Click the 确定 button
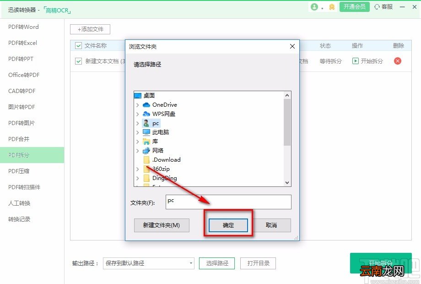421x284 pixels. pos(228,225)
